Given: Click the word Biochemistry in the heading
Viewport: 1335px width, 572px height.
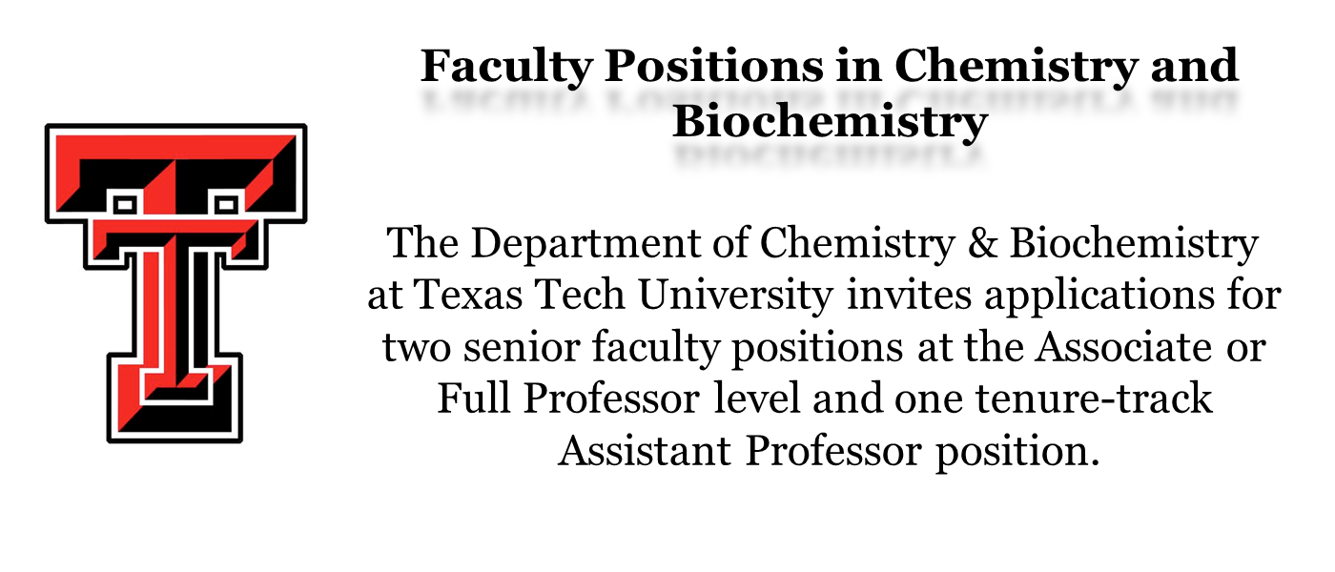Looking at the screenshot, I should pyautogui.click(x=829, y=123).
